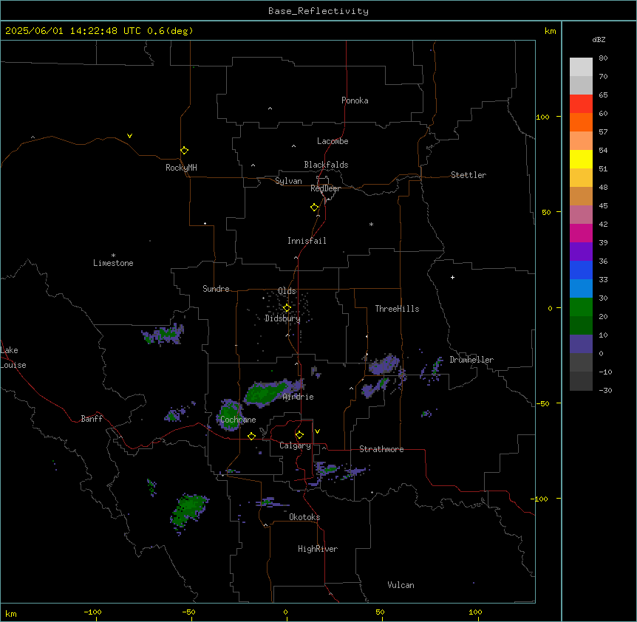Viewport: 637px width, 622px height.
Task: Click the HighRiver label
Action: pos(318,549)
